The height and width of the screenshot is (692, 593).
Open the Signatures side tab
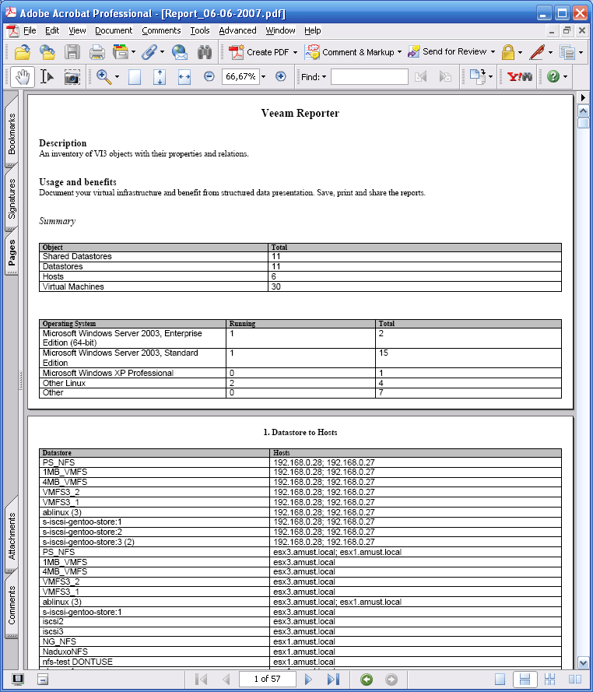pyautogui.click(x=12, y=198)
